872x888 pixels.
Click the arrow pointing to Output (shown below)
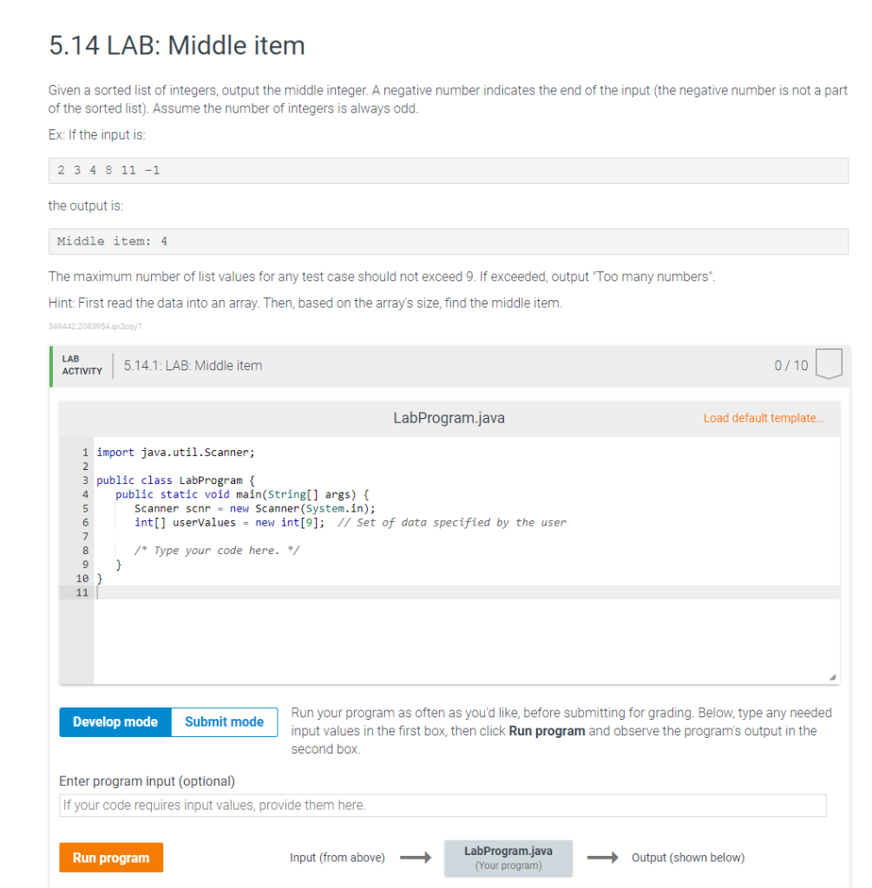[x=604, y=858]
